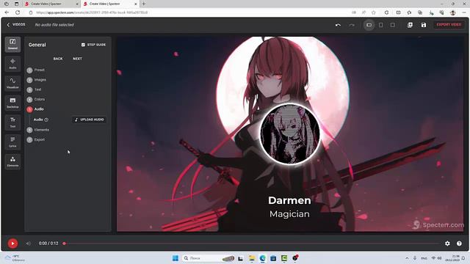The height and width of the screenshot is (264, 470).
Task: Select the circular avatar image in preview
Action: (x=289, y=133)
